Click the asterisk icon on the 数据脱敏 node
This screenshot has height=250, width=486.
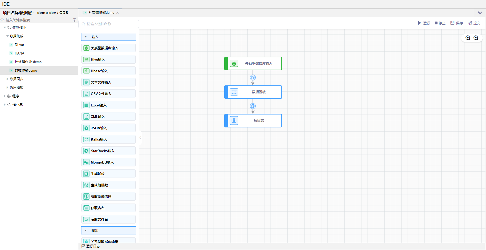click(234, 92)
